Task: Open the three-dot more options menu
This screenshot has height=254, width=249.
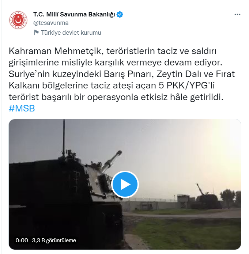Action: [x=237, y=14]
